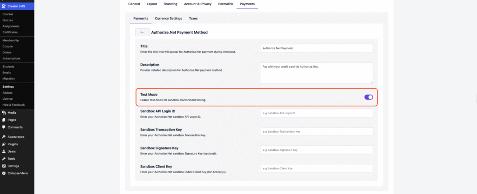The height and width of the screenshot is (194, 477).
Task: Disable the Test Mode toggle
Action: (x=369, y=97)
